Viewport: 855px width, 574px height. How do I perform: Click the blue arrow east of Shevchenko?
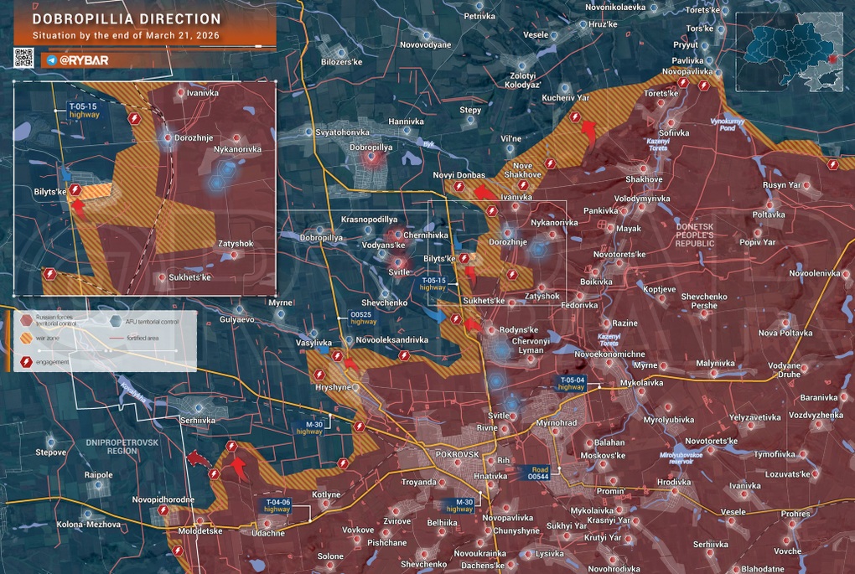(x=435, y=315)
